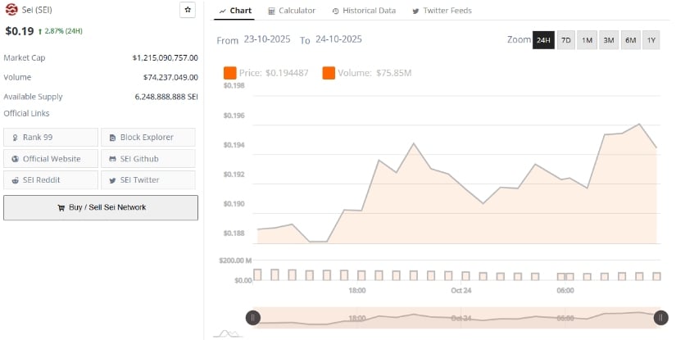The height and width of the screenshot is (340, 676).
Task: Open the Block Explorer link
Action: click(148, 137)
